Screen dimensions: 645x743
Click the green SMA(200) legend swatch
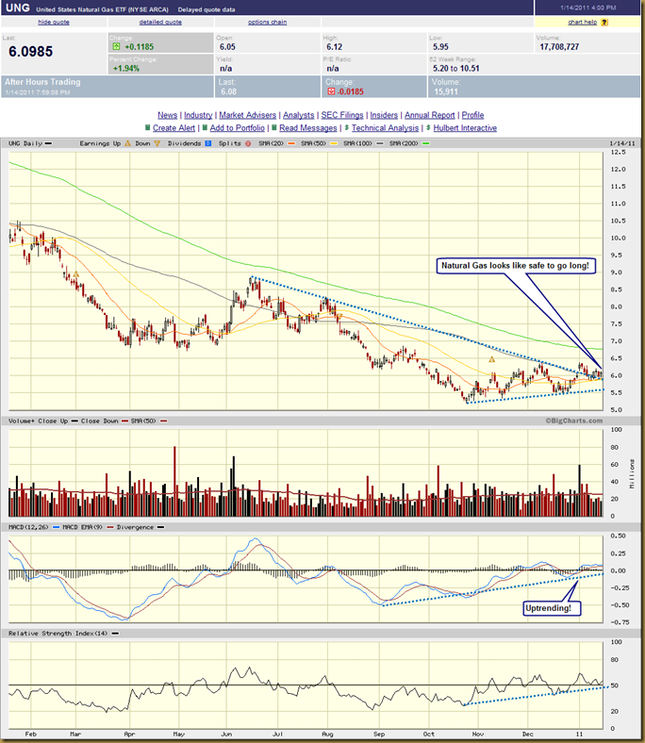426,143
